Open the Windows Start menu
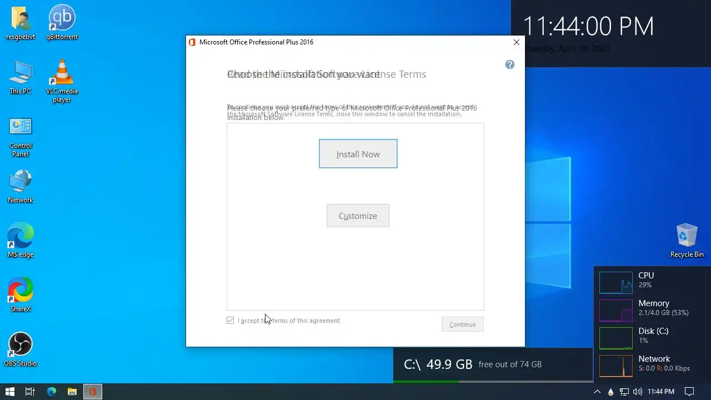The height and width of the screenshot is (400, 711). (x=10, y=392)
